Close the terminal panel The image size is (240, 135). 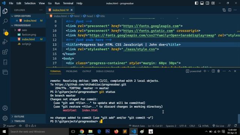[235, 71]
